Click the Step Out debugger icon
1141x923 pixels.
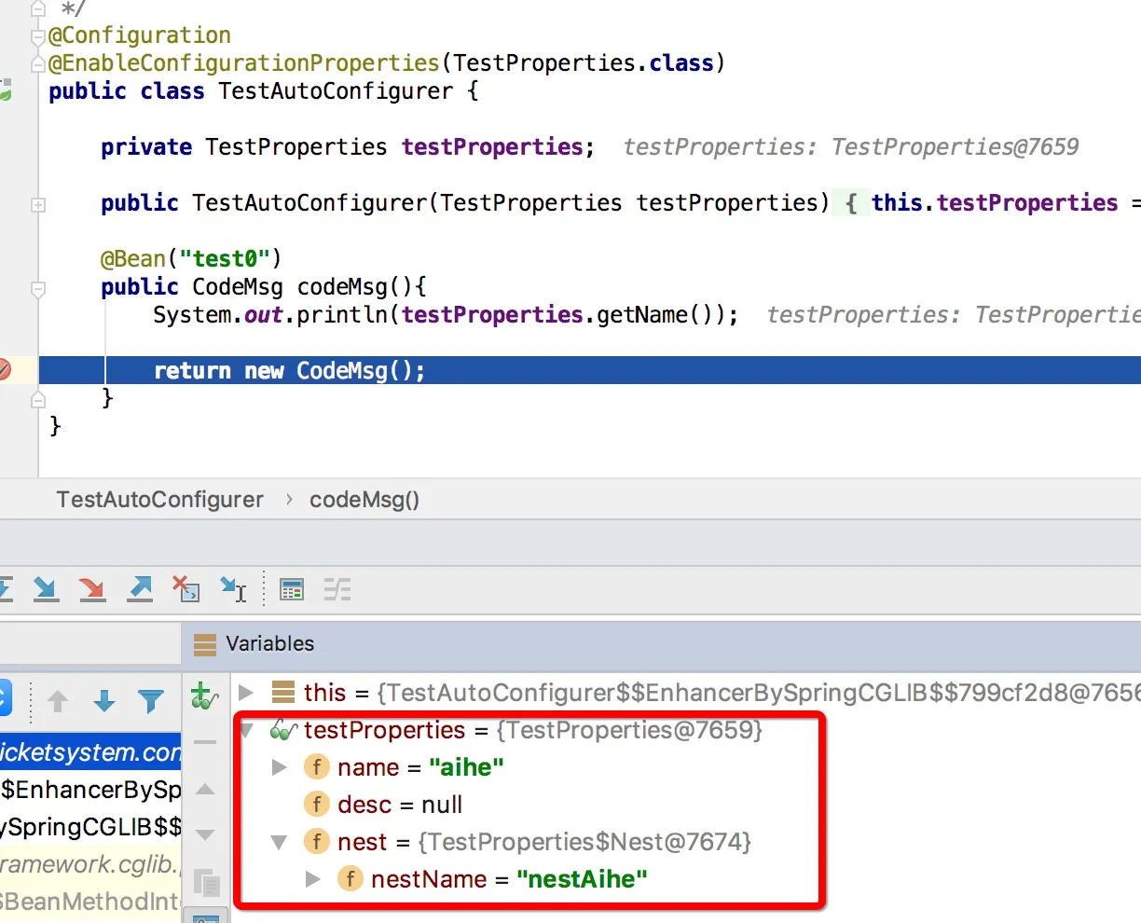[140, 589]
